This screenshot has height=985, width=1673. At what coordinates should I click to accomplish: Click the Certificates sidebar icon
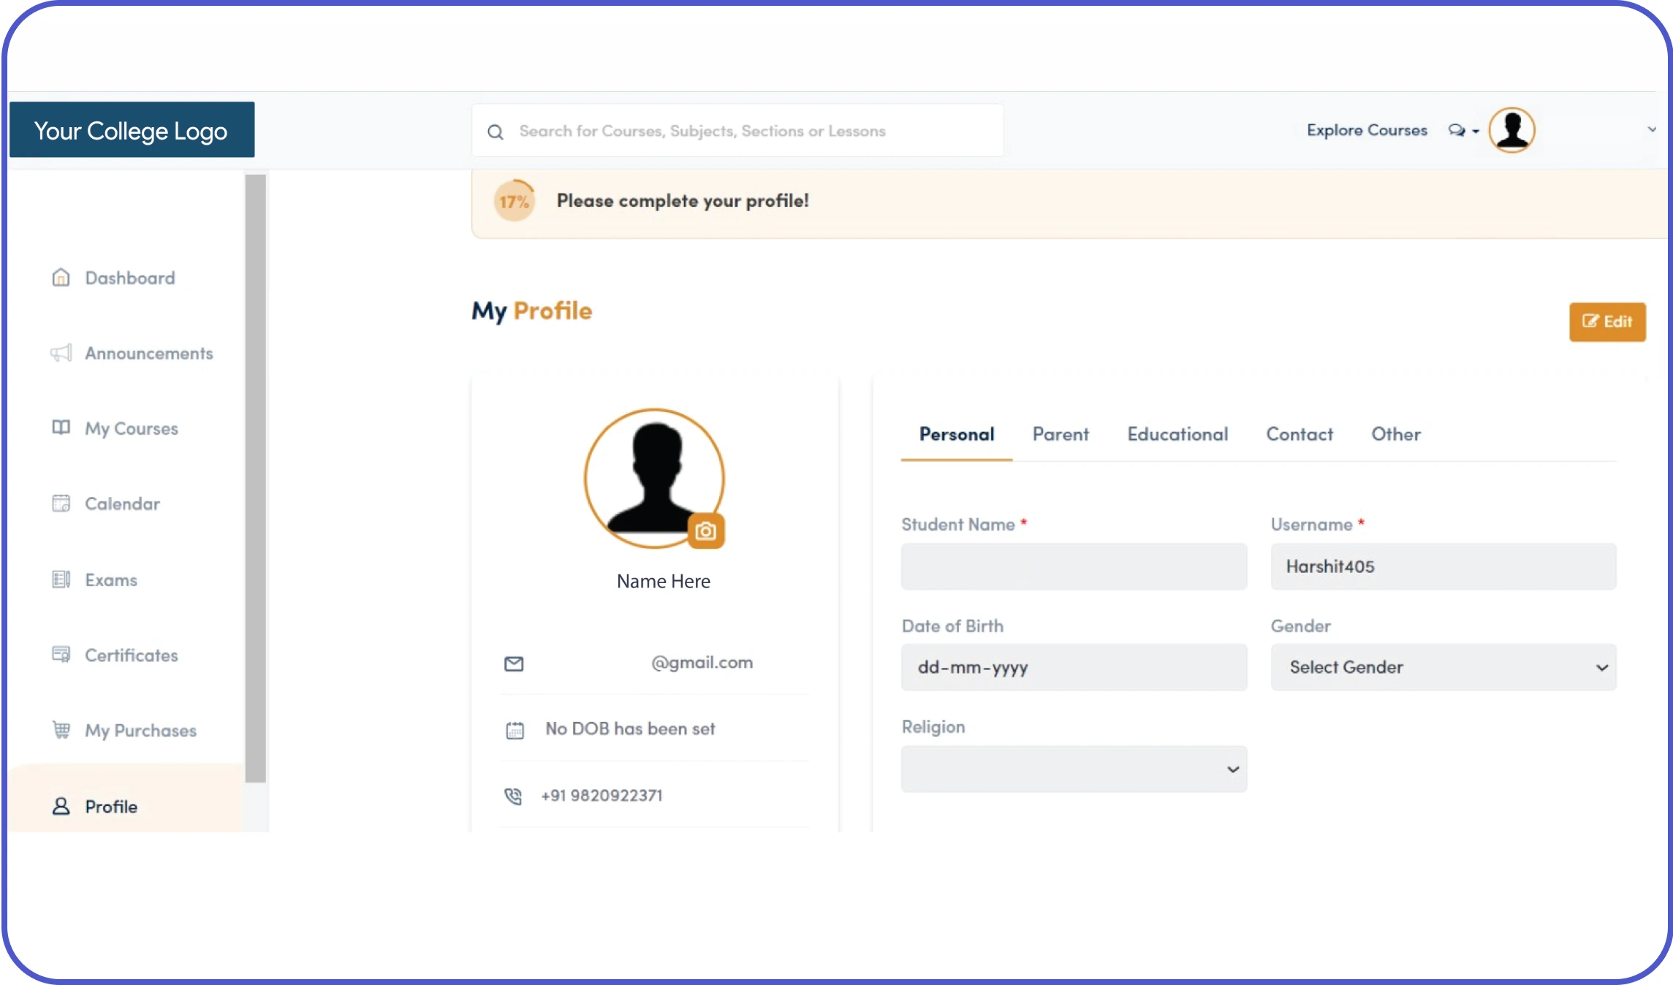point(61,654)
